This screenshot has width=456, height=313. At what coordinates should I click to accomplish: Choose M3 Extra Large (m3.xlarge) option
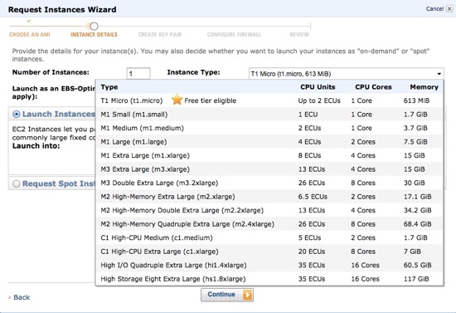click(269, 169)
